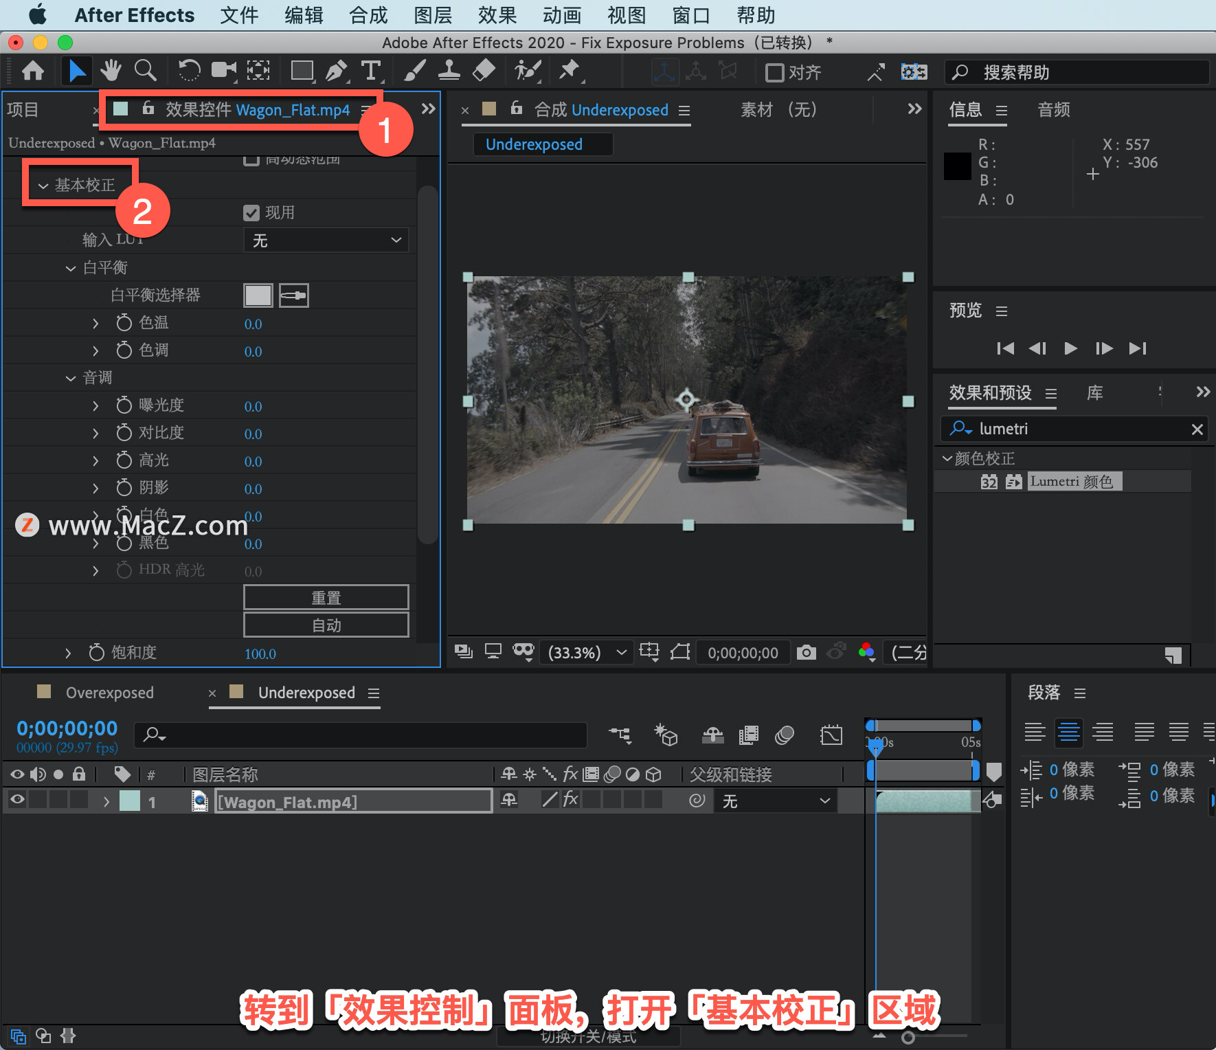Screen dimensions: 1216x1050
Task: Play the preview
Action: pyautogui.click(x=1070, y=348)
